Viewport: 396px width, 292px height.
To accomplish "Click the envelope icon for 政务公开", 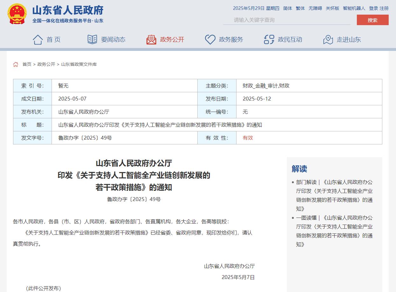I will 151,39.
